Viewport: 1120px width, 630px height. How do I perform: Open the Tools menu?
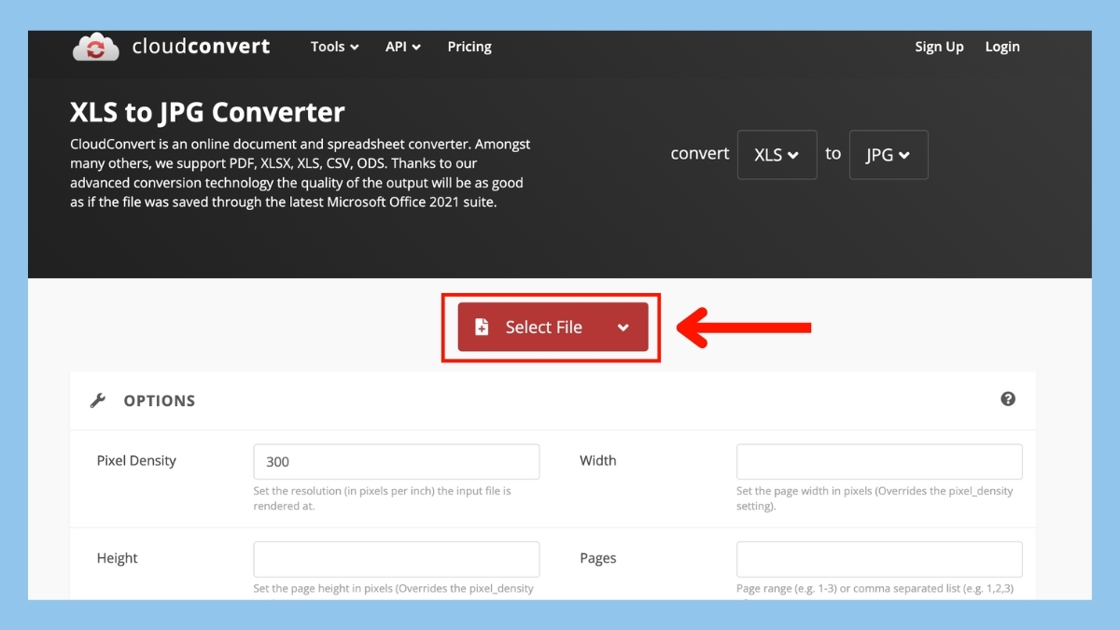[x=335, y=47]
